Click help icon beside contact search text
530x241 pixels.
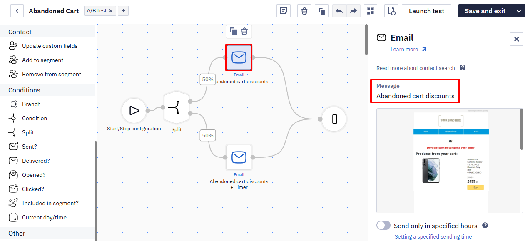463,67
